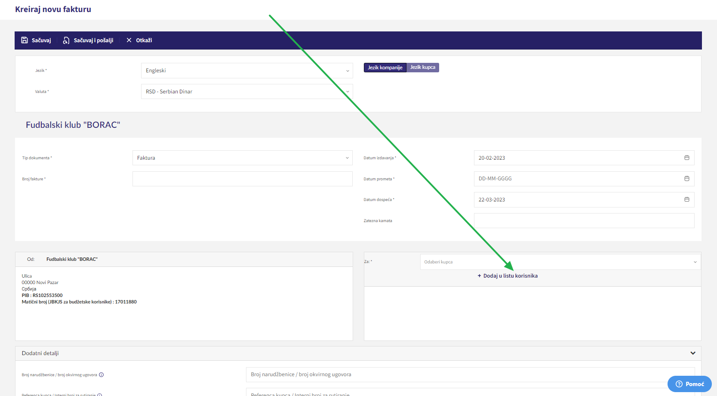Open calendar icon for Datum dospeća

pos(687,200)
